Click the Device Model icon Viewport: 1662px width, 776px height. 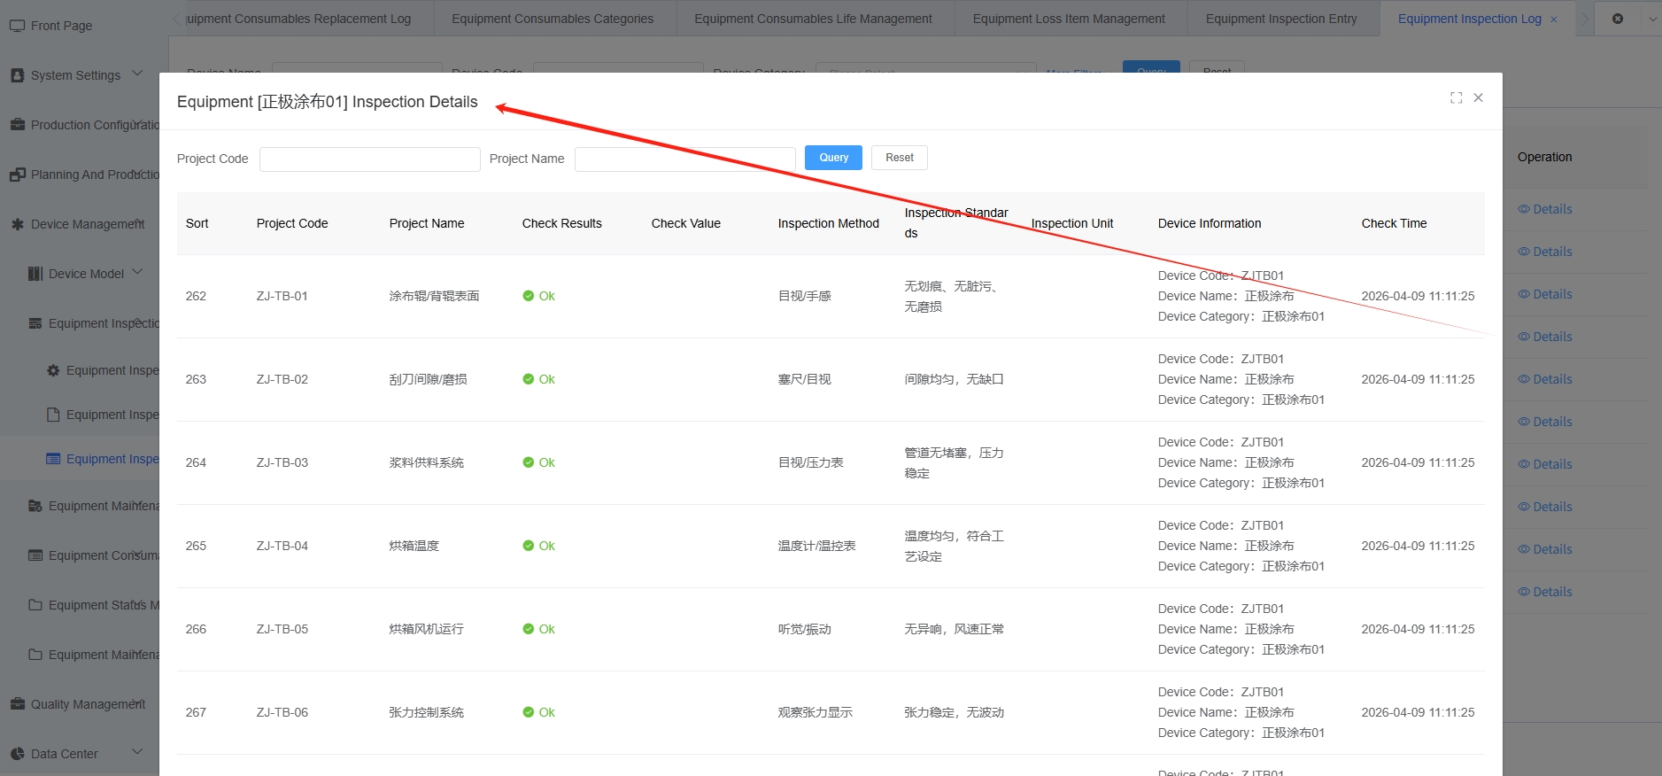point(35,274)
